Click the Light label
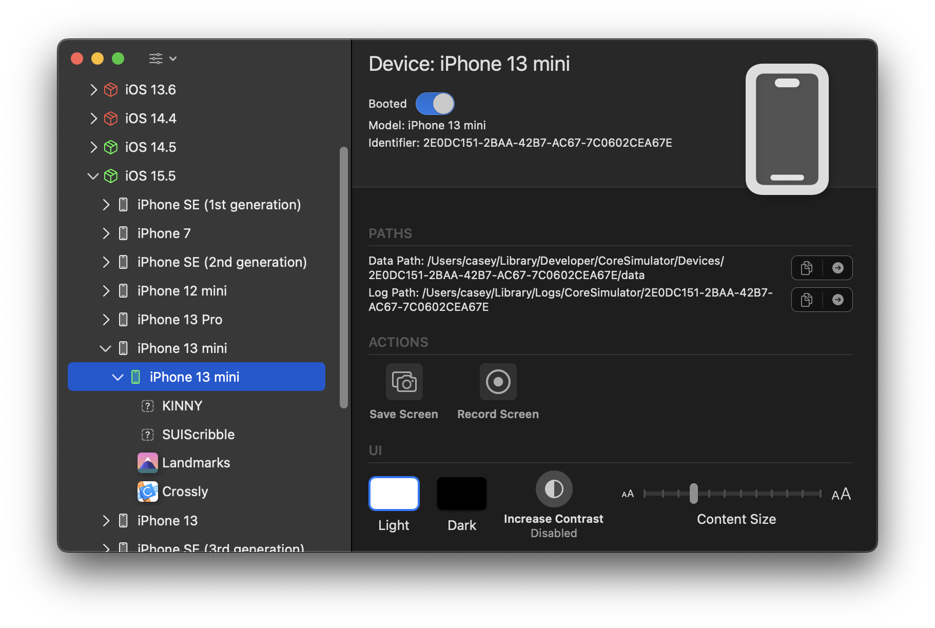 394,525
